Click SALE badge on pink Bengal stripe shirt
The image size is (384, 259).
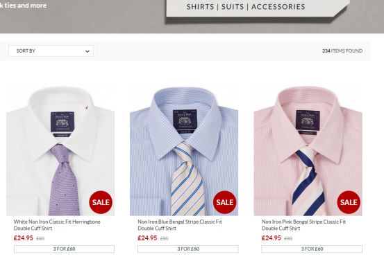point(349,202)
